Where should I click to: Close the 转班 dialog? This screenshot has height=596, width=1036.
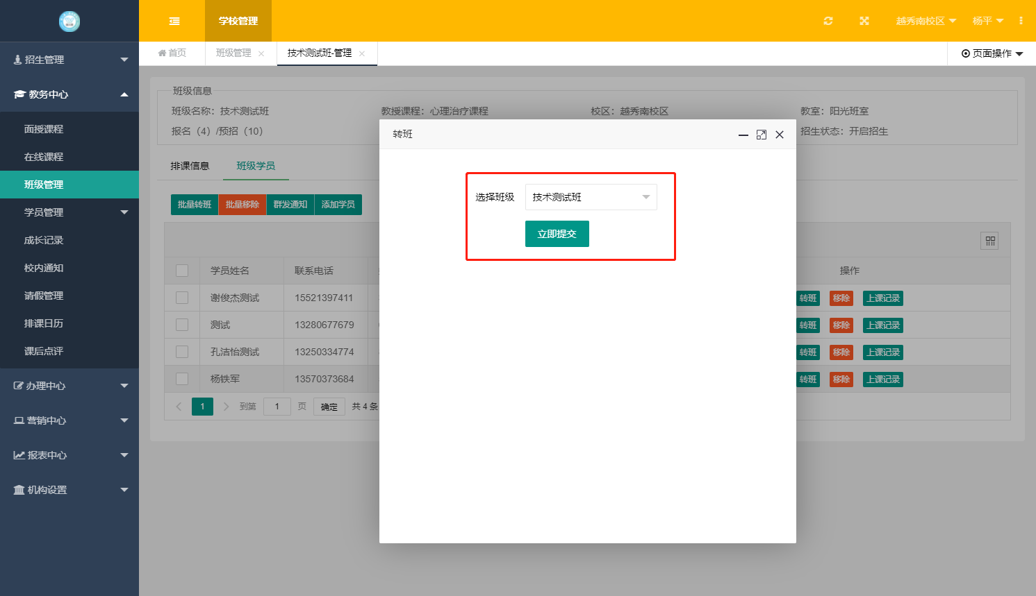pyautogui.click(x=780, y=135)
